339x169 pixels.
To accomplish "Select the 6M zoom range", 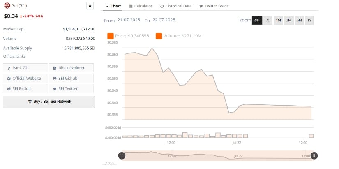I will 299,20.
